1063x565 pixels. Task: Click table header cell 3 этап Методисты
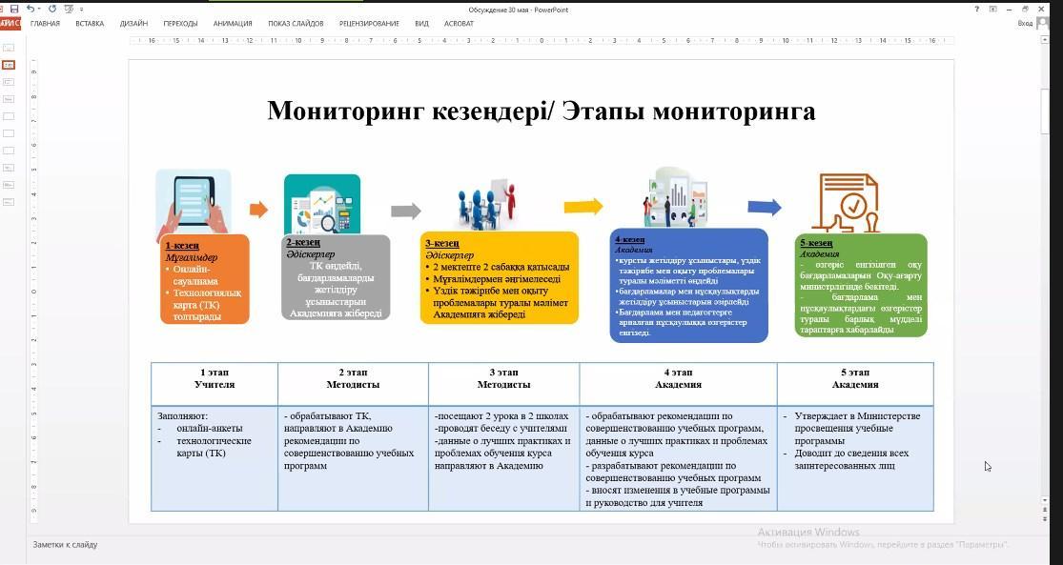click(503, 384)
